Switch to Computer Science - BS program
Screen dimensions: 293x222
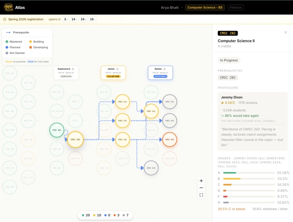pos(205,7)
